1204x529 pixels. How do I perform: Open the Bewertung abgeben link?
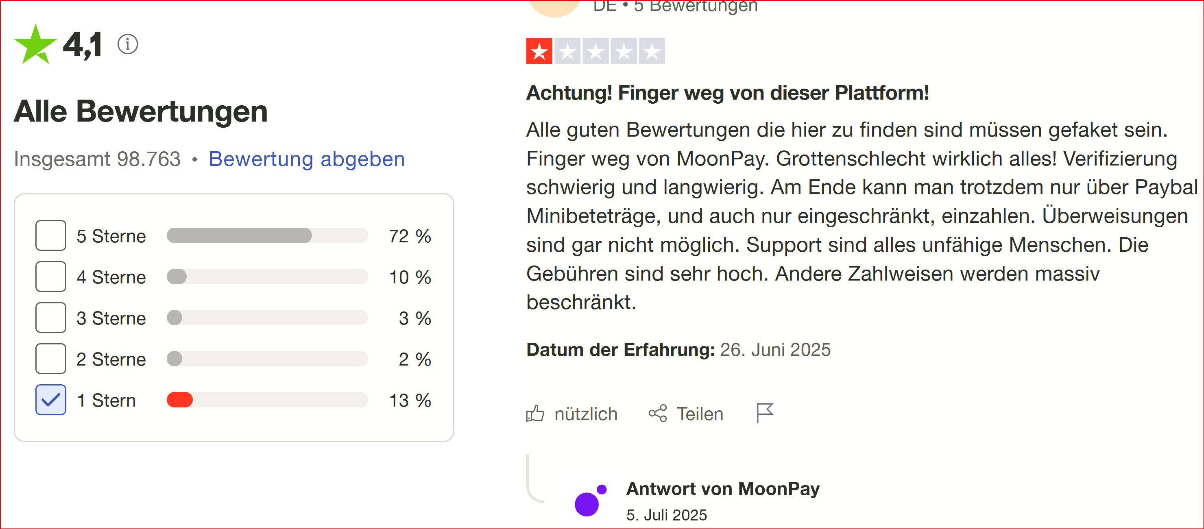tap(307, 159)
